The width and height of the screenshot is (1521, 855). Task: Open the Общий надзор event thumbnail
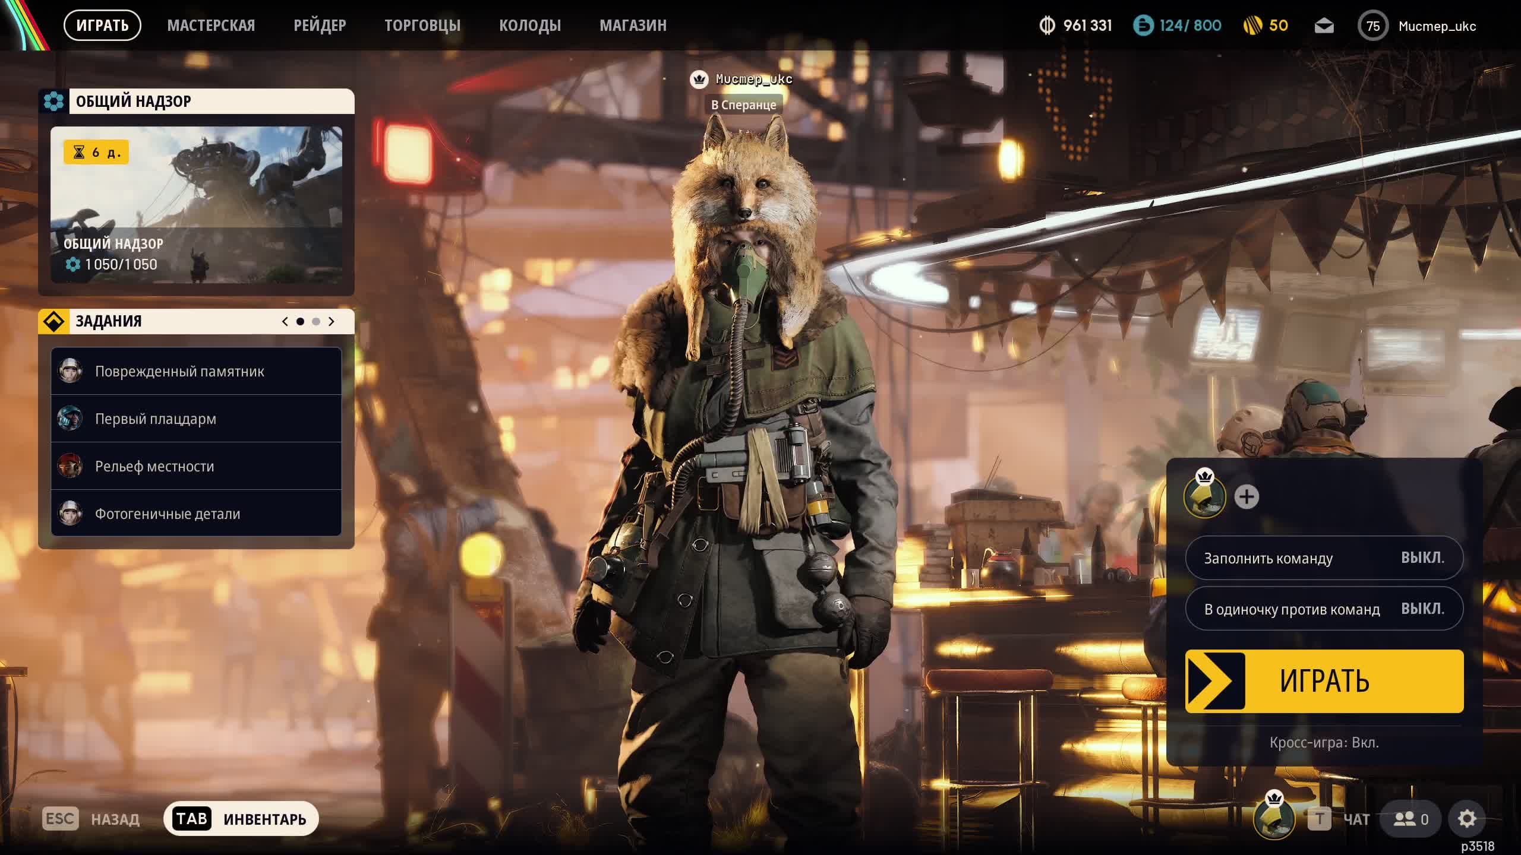point(196,204)
